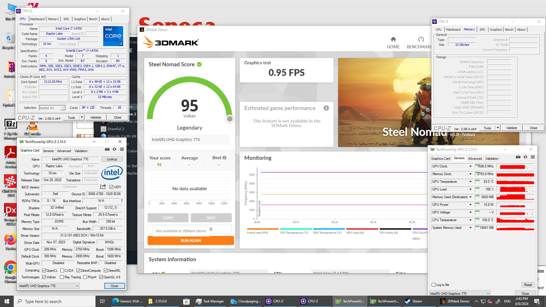Click the Bus Interface question mark in GPU-Z
The height and width of the screenshot is (307, 546).
click(122, 201)
